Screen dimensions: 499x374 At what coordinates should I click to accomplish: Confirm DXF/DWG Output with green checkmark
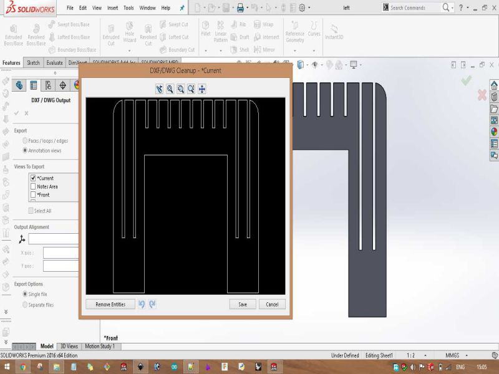coord(17,113)
